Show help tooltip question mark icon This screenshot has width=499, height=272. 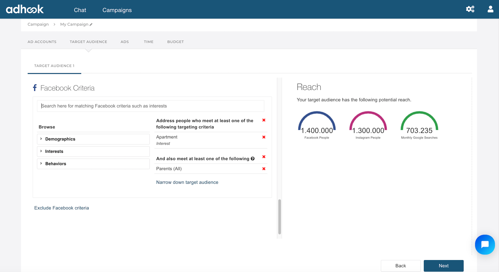[x=253, y=159]
